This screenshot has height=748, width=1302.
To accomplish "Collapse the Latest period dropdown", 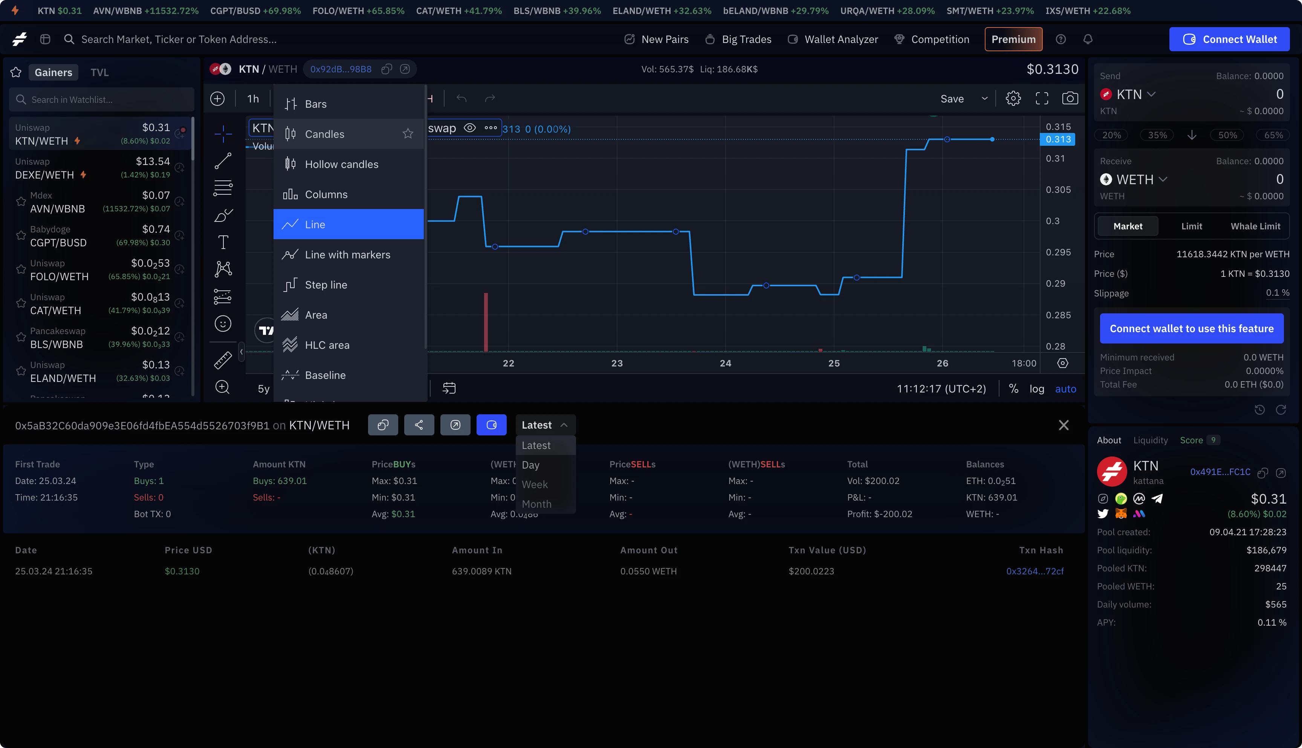I will point(545,425).
